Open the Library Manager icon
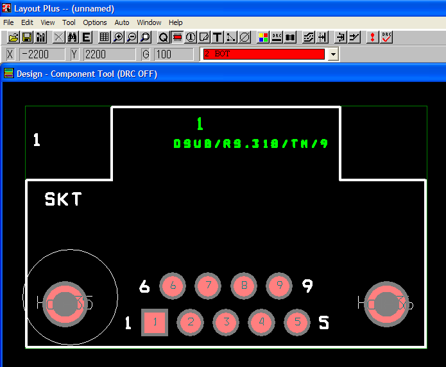The width and height of the screenshot is (446, 367). (x=40, y=37)
